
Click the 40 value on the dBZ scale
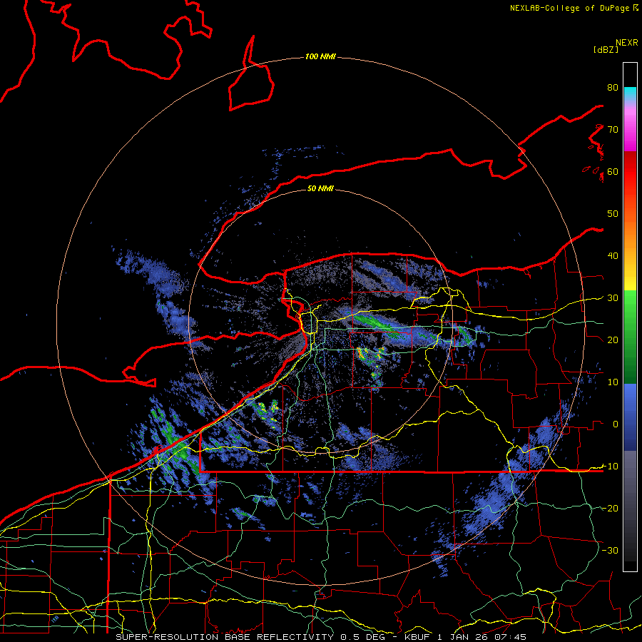[x=613, y=256]
